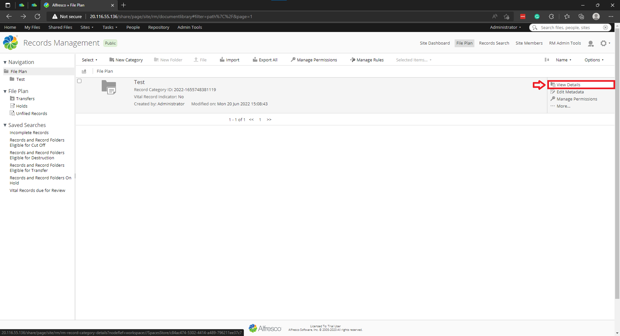Viewport: 620px width, 336px height.
Task: Open the Site Members tab
Action: (x=529, y=43)
